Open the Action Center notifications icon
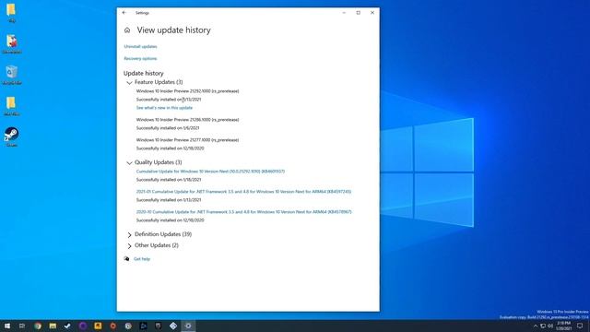Viewport: 590px width, 332px height. point(580,326)
